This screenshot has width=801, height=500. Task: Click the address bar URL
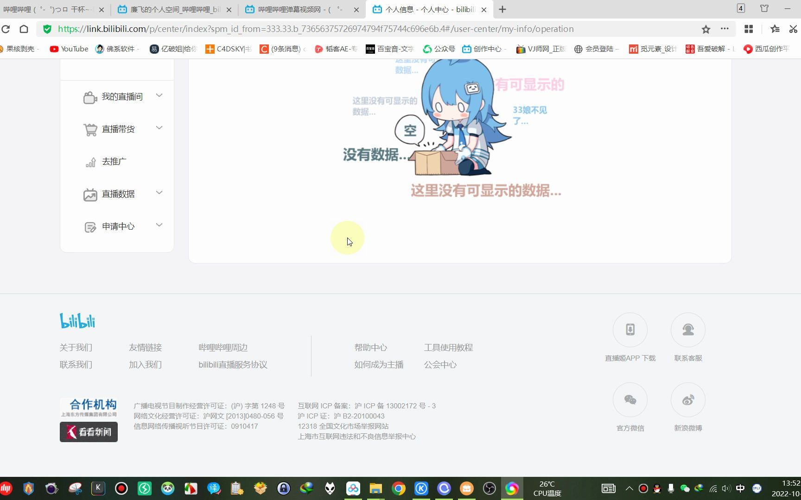point(316,29)
